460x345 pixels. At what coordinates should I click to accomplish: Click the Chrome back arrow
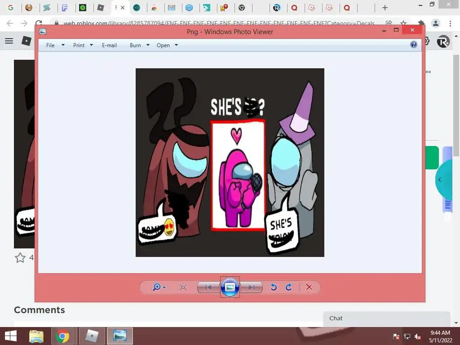10,23
